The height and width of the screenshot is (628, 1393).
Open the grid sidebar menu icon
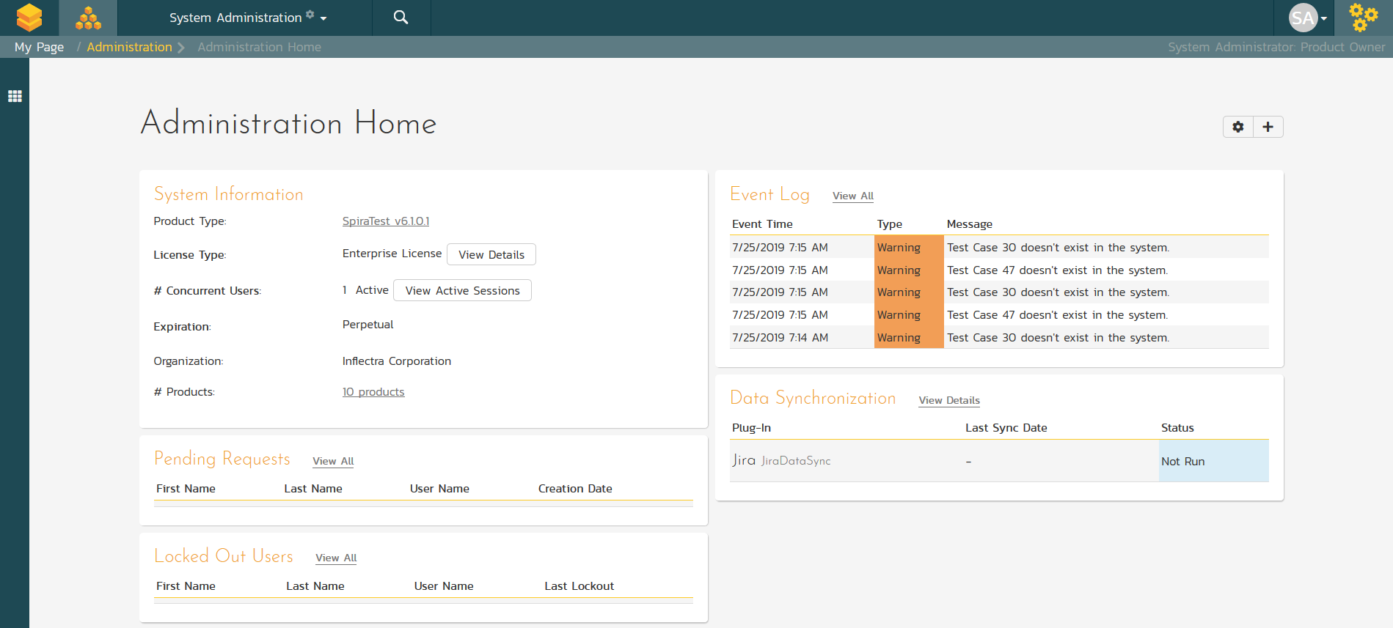15,96
